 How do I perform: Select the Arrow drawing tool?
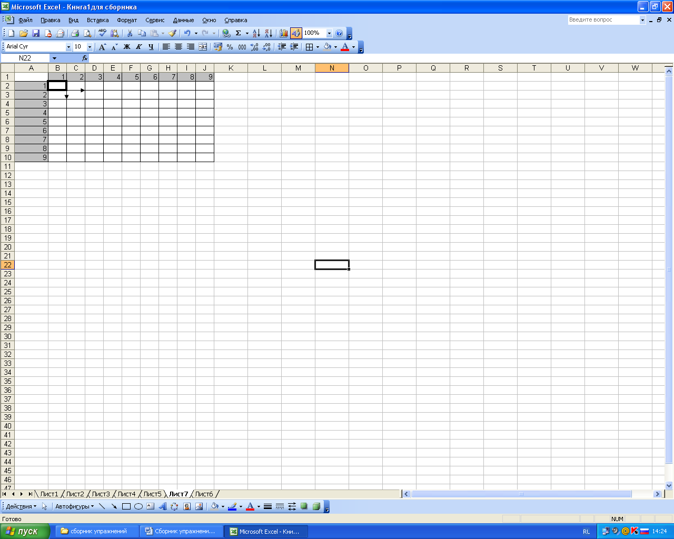114,506
